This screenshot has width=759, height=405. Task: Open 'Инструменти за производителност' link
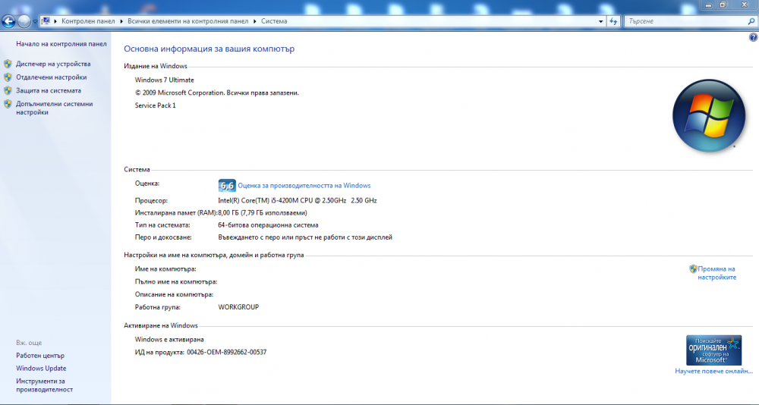[x=45, y=385]
